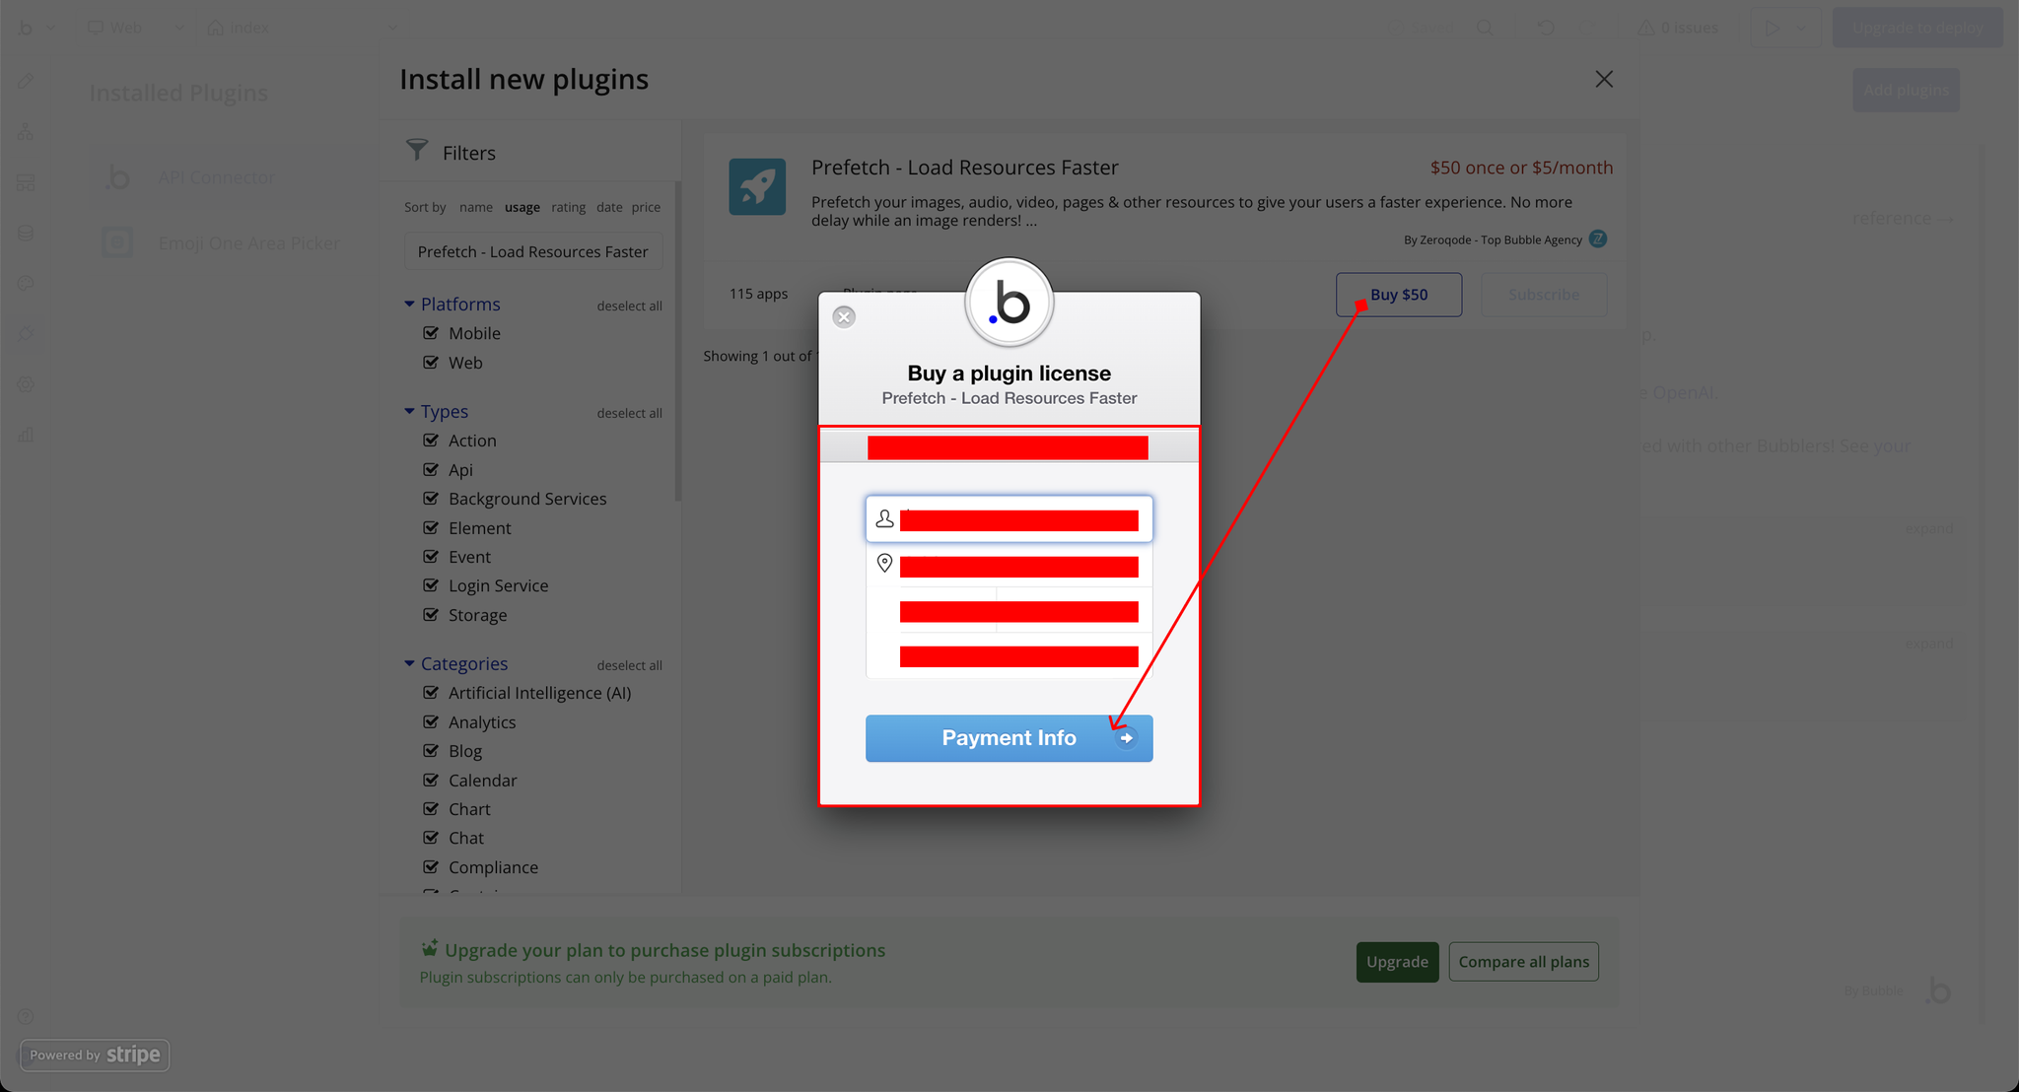Toggle the Background Services type checkbox
This screenshot has height=1092, width=2019.
[431, 499]
